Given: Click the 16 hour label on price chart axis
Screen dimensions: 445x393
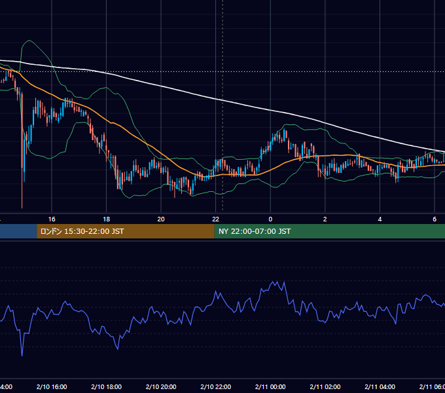Looking at the screenshot, I should point(52,219).
